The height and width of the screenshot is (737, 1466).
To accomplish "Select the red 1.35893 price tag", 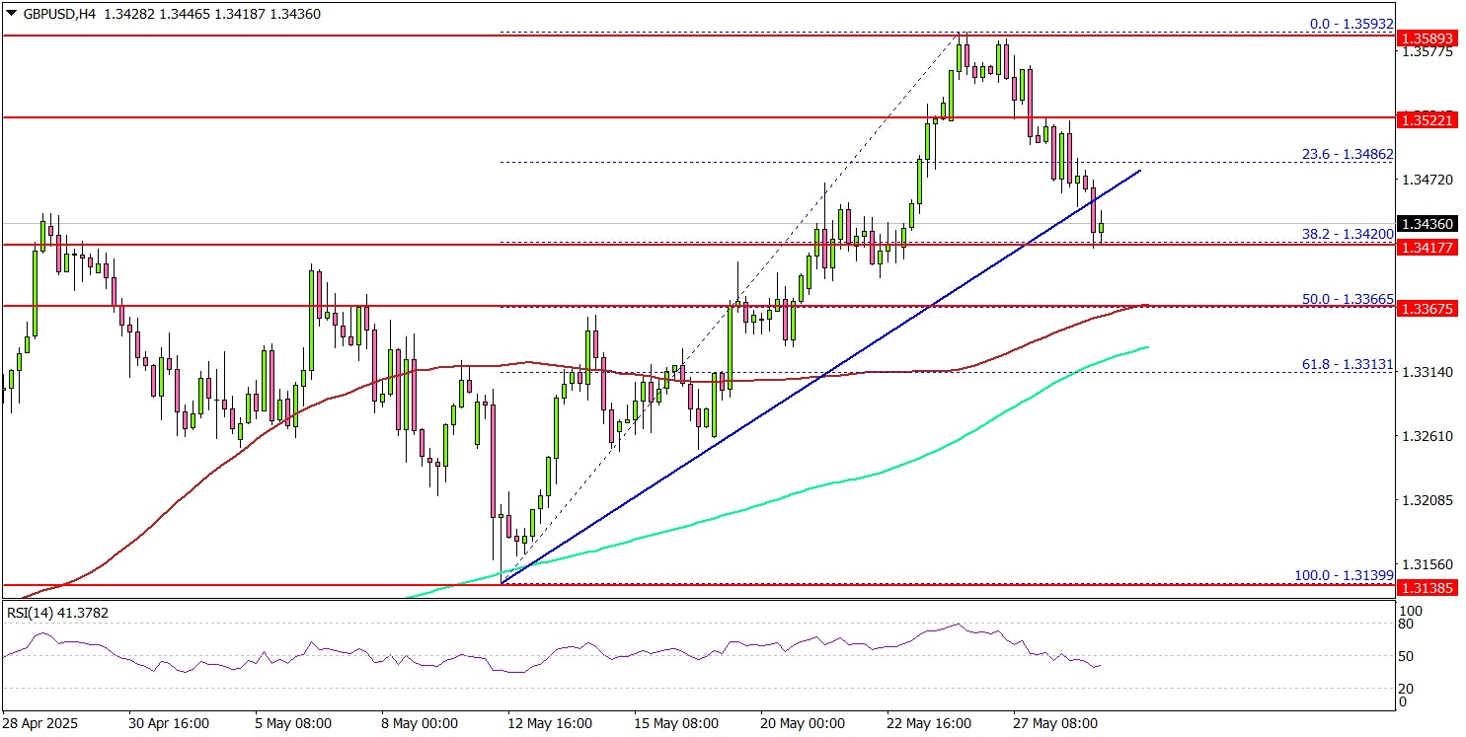I will [1426, 39].
